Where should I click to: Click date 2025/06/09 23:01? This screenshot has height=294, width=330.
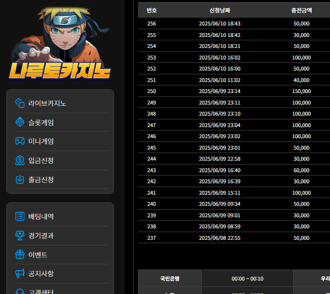click(220, 148)
